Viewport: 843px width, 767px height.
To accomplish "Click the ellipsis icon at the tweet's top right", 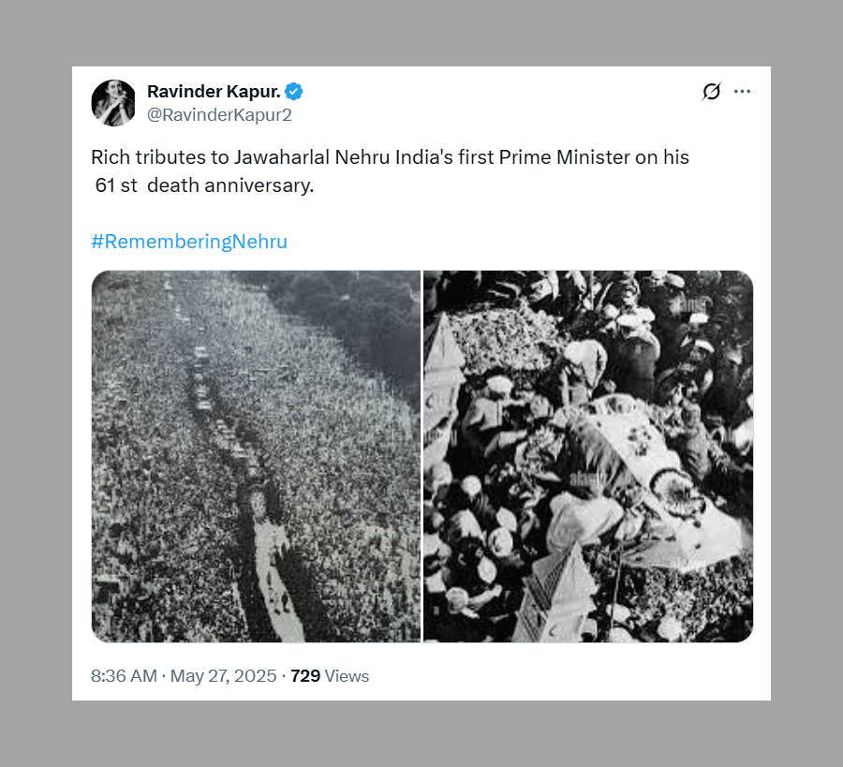I will pyautogui.click(x=742, y=91).
